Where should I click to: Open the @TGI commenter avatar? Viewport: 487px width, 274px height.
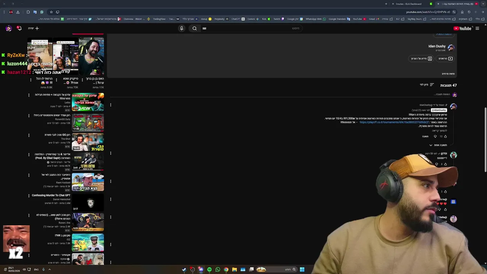454,155
